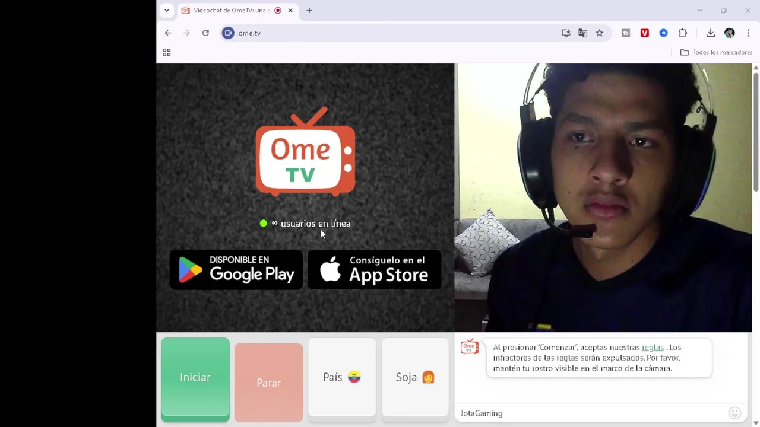The height and width of the screenshot is (427, 760).
Task: Open the Consíguelo en el App Store badge
Action: click(x=375, y=269)
